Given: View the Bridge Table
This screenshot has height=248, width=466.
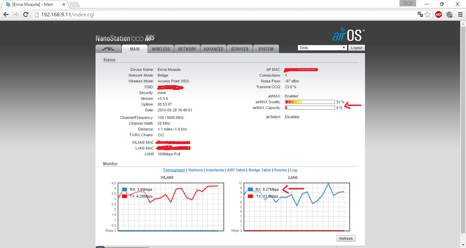Looking at the screenshot, I should (260, 170).
